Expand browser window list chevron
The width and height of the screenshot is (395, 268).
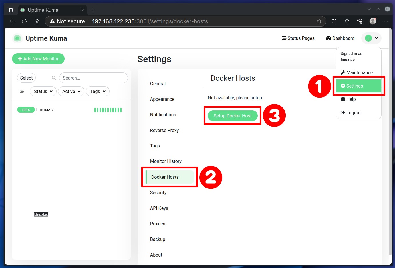[x=369, y=9]
